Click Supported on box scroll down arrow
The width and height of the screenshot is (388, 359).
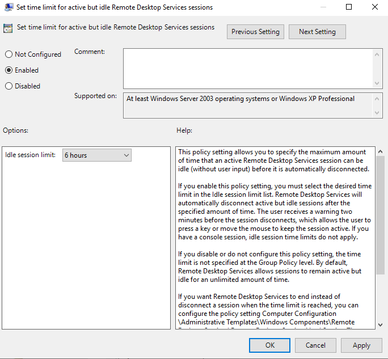tap(378, 113)
